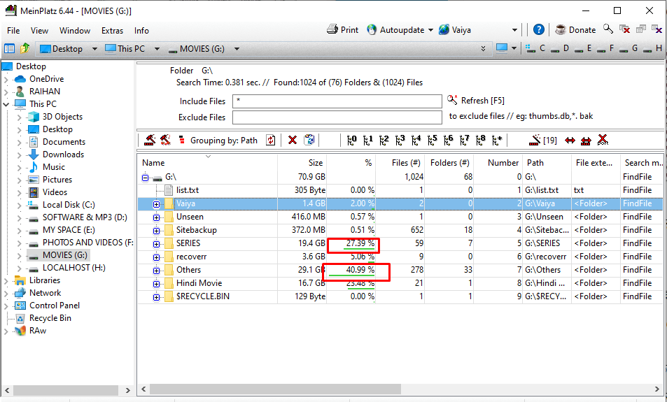Open the Extras menu
The width and height of the screenshot is (667, 402).
[x=112, y=31]
